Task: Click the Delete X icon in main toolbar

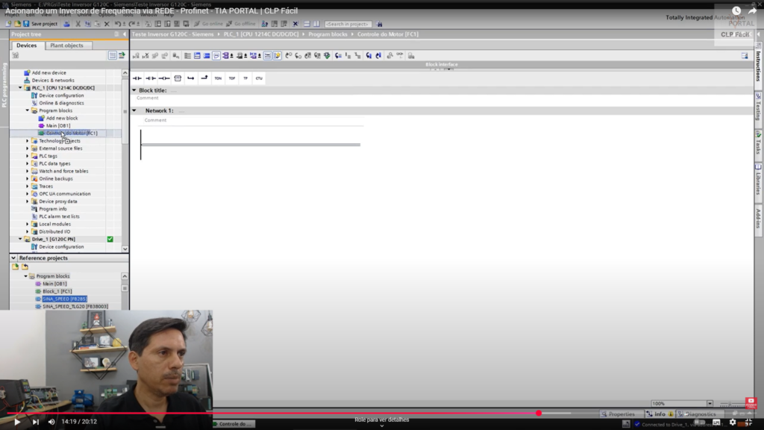Action: [107, 24]
